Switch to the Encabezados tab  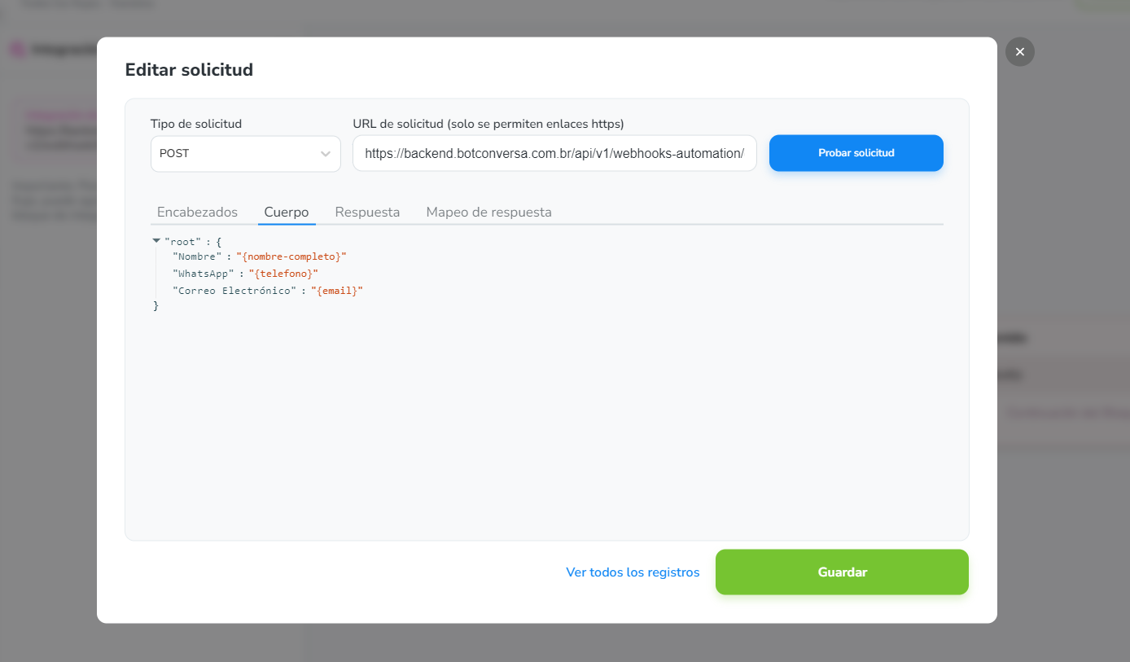[197, 213]
